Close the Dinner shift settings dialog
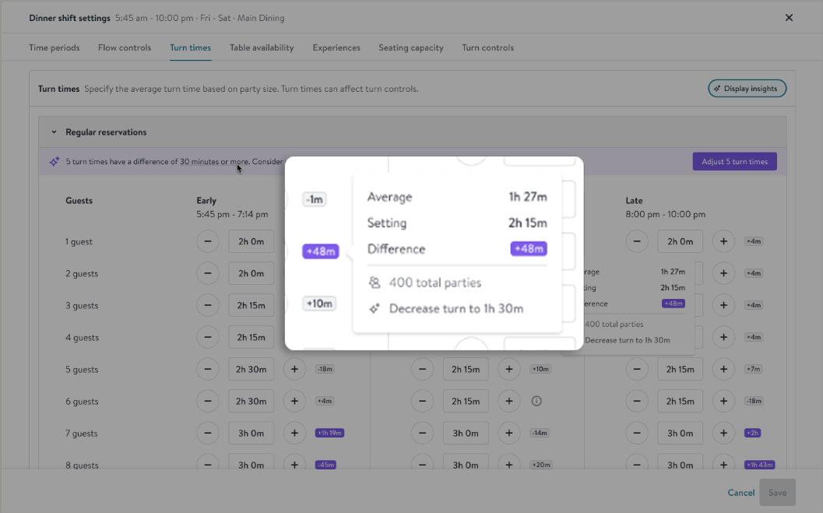823x513 pixels. [789, 18]
